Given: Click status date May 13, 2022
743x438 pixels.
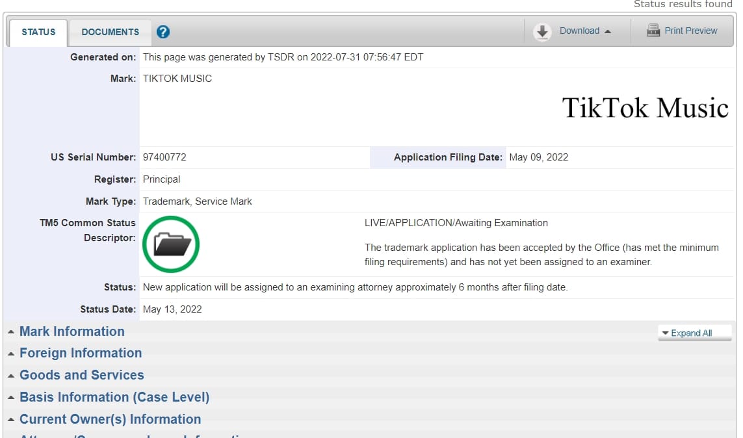Looking at the screenshot, I should click(172, 309).
